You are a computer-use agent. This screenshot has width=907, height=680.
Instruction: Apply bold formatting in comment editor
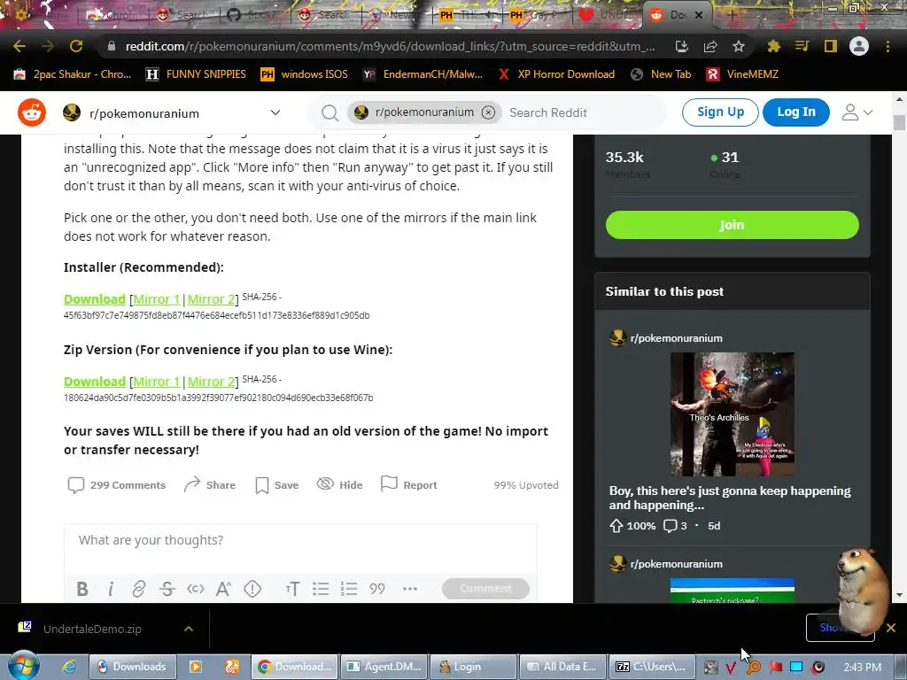pos(82,589)
